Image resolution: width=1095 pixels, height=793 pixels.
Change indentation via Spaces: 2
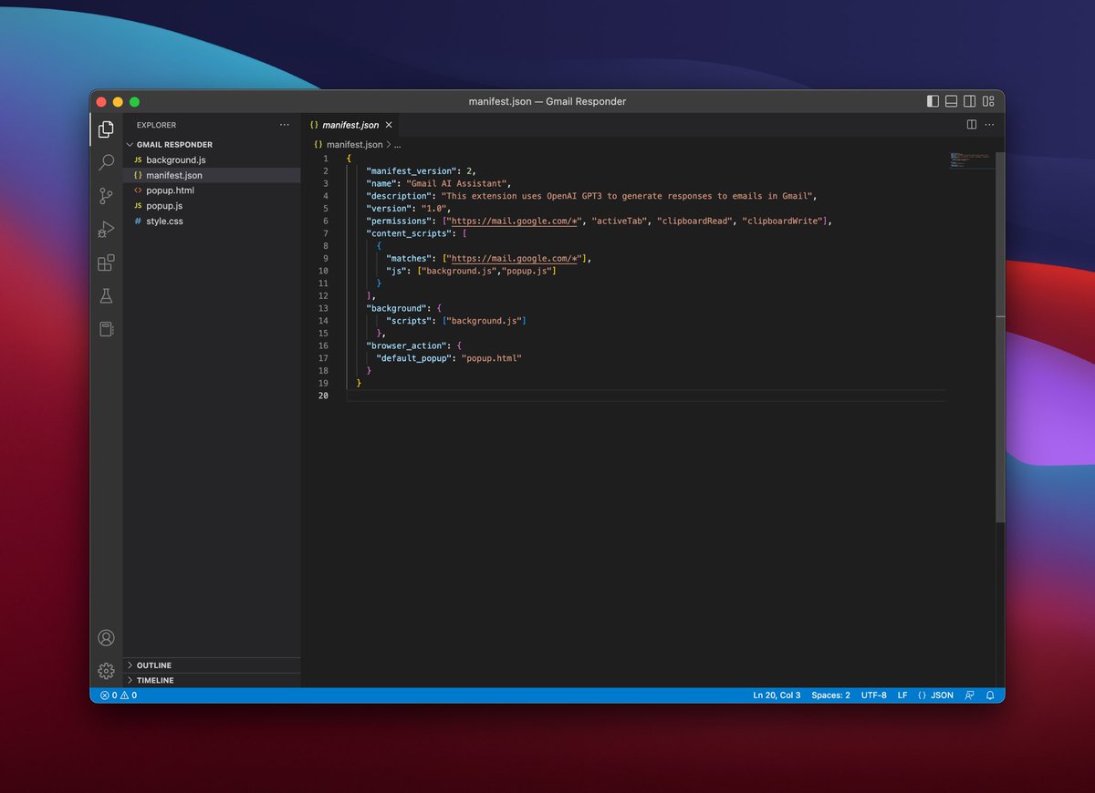(830, 695)
